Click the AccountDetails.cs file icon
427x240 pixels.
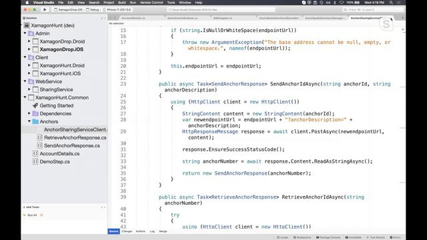35,154
